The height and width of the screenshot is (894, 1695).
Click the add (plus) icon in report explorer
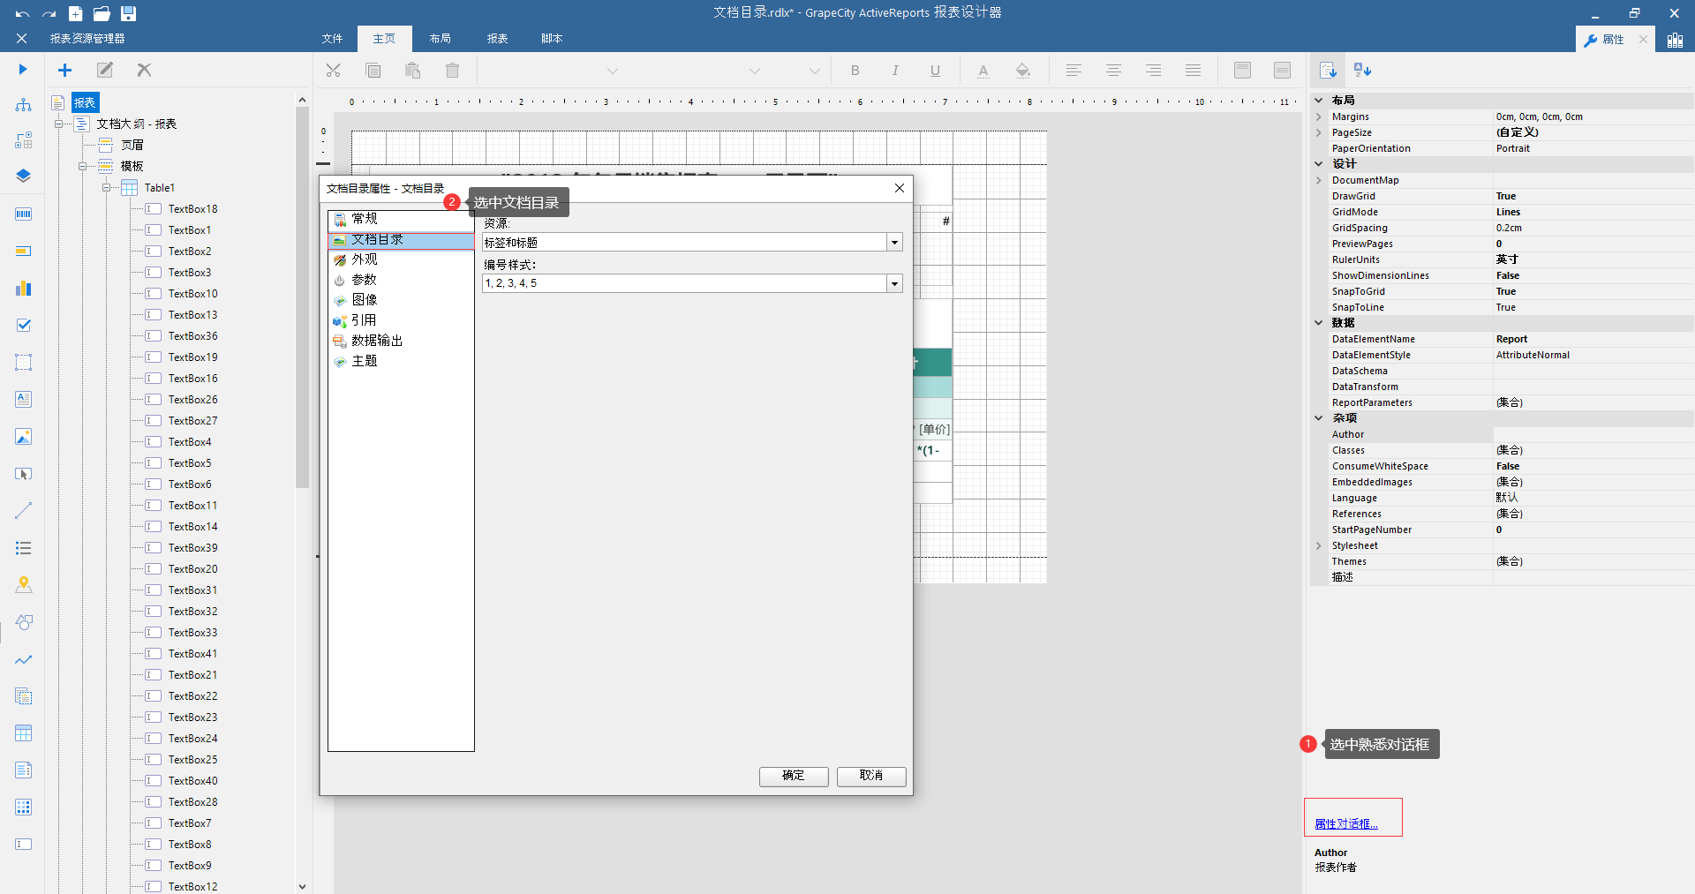[64, 70]
